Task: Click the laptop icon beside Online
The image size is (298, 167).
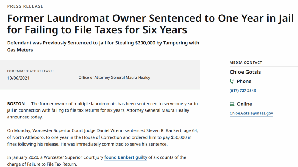Action: (x=232, y=104)
